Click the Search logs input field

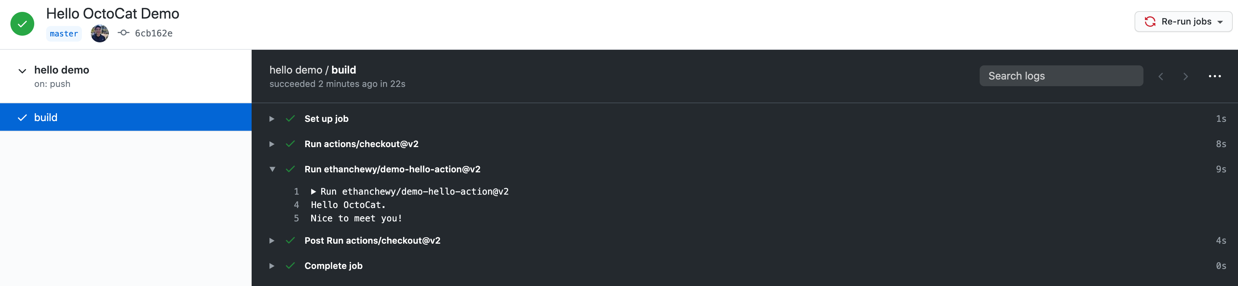coord(1061,76)
